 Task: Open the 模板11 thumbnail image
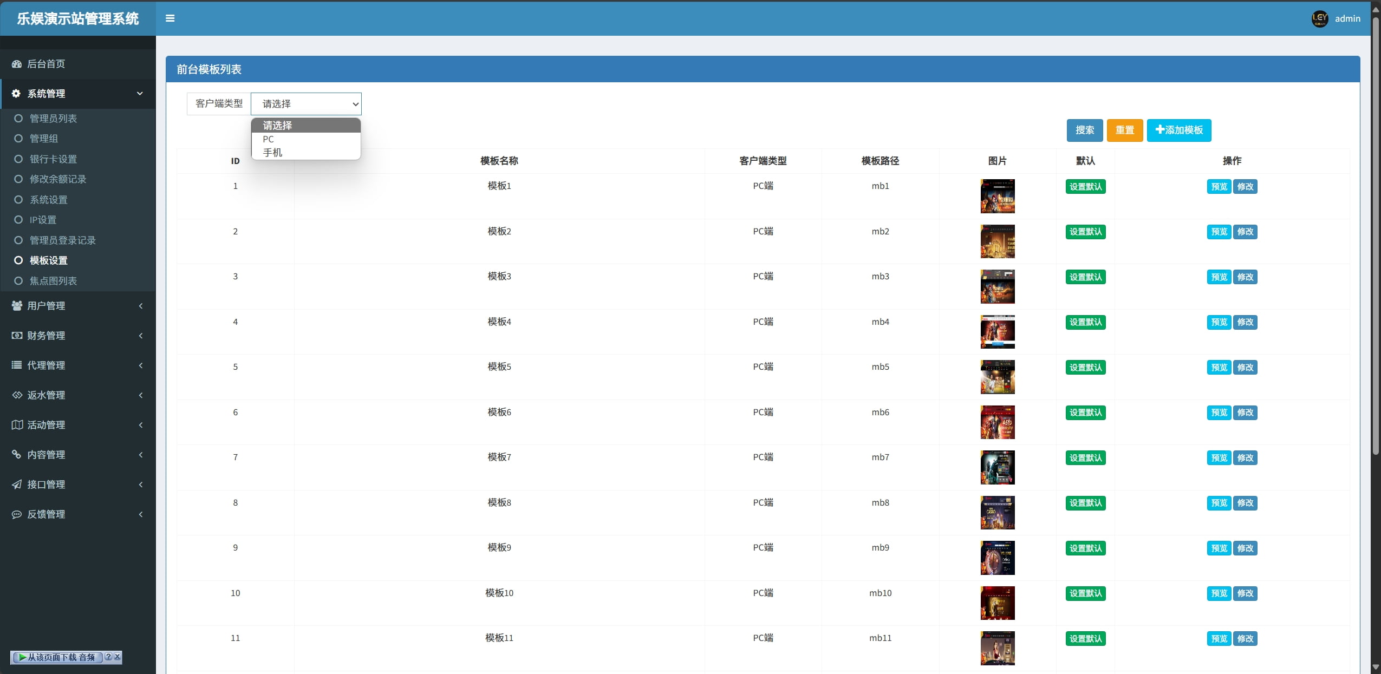(998, 648)
